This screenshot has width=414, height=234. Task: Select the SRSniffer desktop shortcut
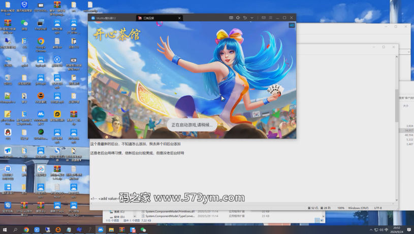click(x=41, y=134)
